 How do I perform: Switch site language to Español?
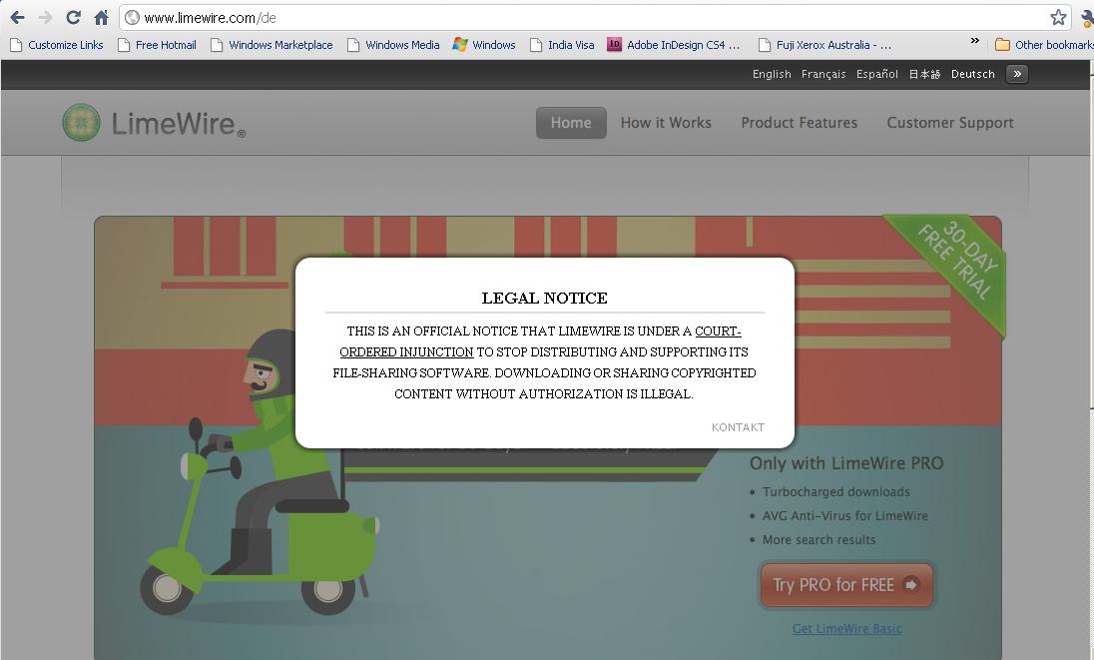pos(877,74)
